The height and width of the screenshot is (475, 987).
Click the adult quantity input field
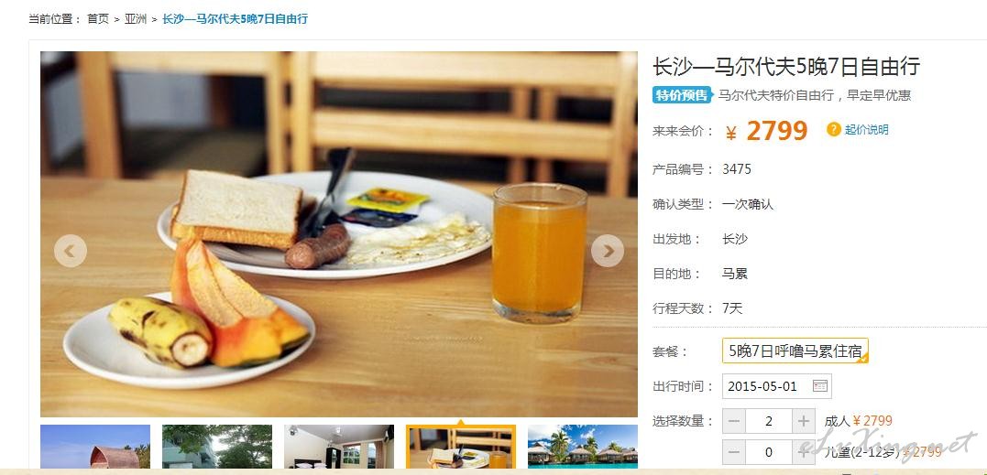tap(769, 421)
